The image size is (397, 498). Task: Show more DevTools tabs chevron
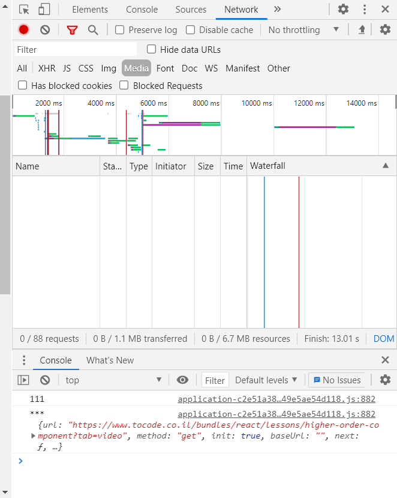(278, 9)
